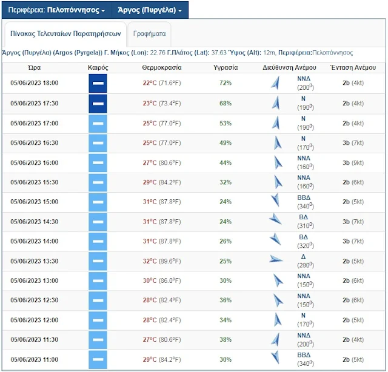Click the wind arrow in 12:00 row
Viewport: 388px width, 372px height.
(278, 320)
